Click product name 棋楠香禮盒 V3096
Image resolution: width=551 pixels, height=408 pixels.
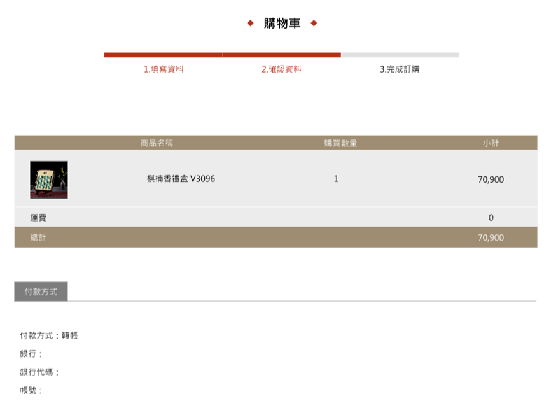pyautogui.click(x=181, y=179)
